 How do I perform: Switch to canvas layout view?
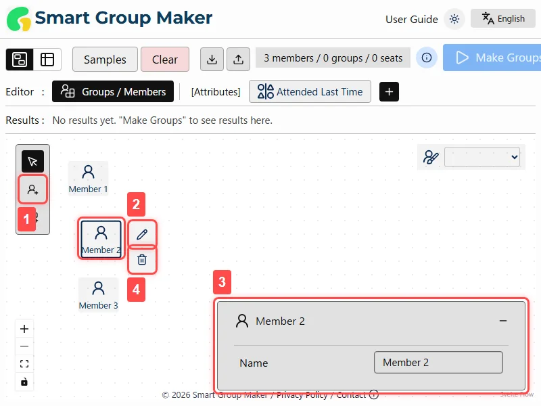20,60
